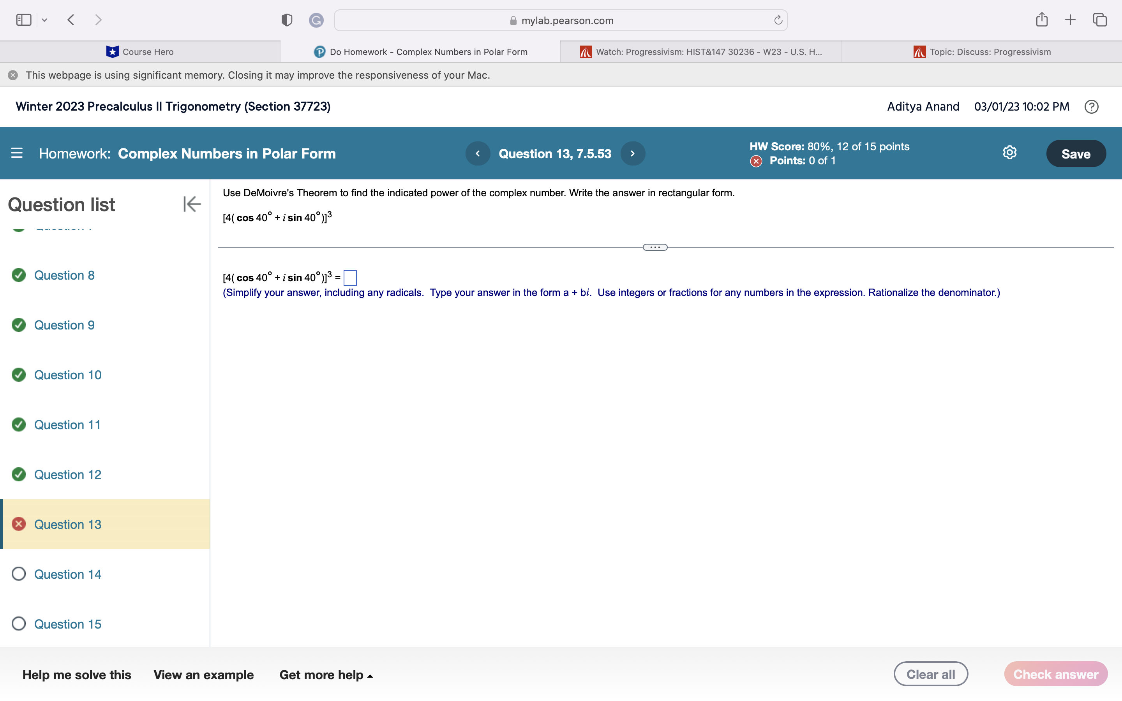The height and width of the screenshot is (701, 1122).
Task: Go to next question arrow
Action: [632, 153]
